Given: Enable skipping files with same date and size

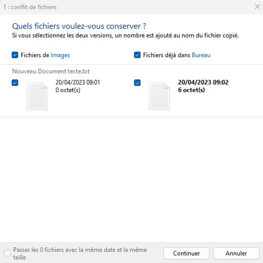Looking at the screenshot, I should (8, 253).
